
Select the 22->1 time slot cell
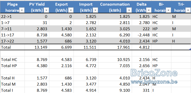click(x=13, y=16)
